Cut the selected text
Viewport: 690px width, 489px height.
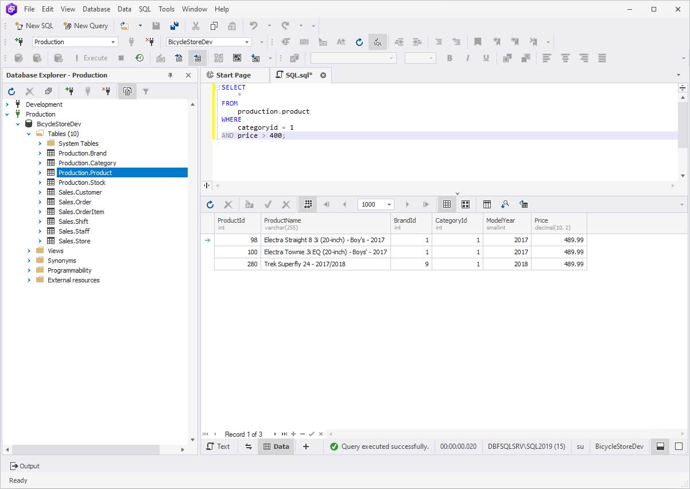tap(195, 25)
